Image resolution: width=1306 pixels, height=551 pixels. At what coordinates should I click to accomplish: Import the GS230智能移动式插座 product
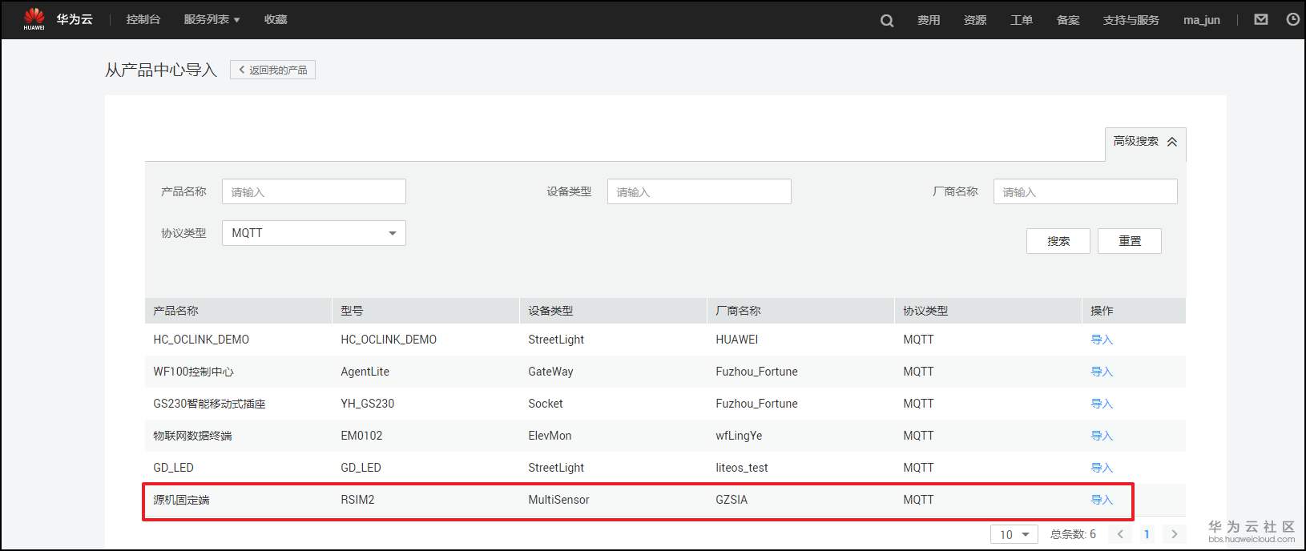click(1102, 404)
